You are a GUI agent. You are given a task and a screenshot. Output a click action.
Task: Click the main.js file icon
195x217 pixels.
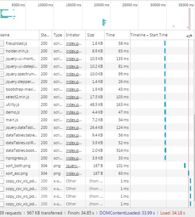tap(2, 120)
